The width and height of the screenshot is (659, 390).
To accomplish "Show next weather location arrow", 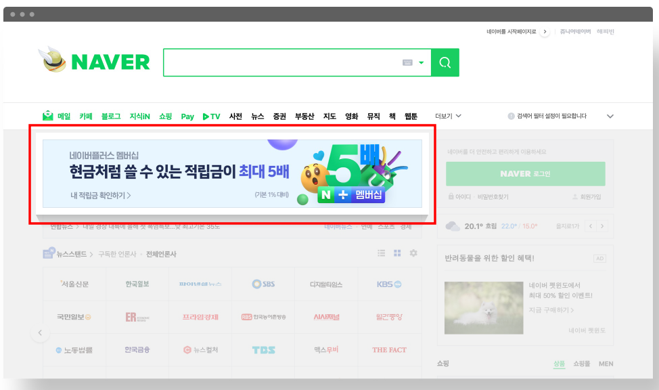I will (602, 226).
